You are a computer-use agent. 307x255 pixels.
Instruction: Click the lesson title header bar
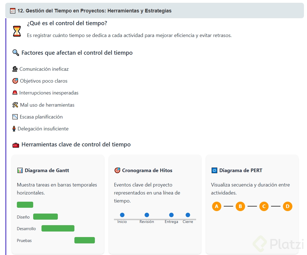[x=154, y=11]
